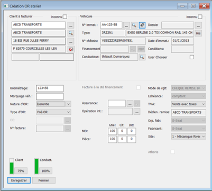Viewport: 212px width, 191px height.
Task: Click the ellipsis button next to CC field
Action: click(x=68, y=121)
